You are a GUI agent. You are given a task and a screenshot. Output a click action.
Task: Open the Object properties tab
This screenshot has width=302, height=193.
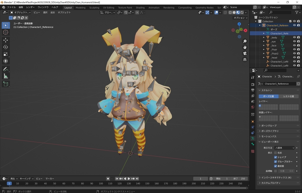coord(253,121)
